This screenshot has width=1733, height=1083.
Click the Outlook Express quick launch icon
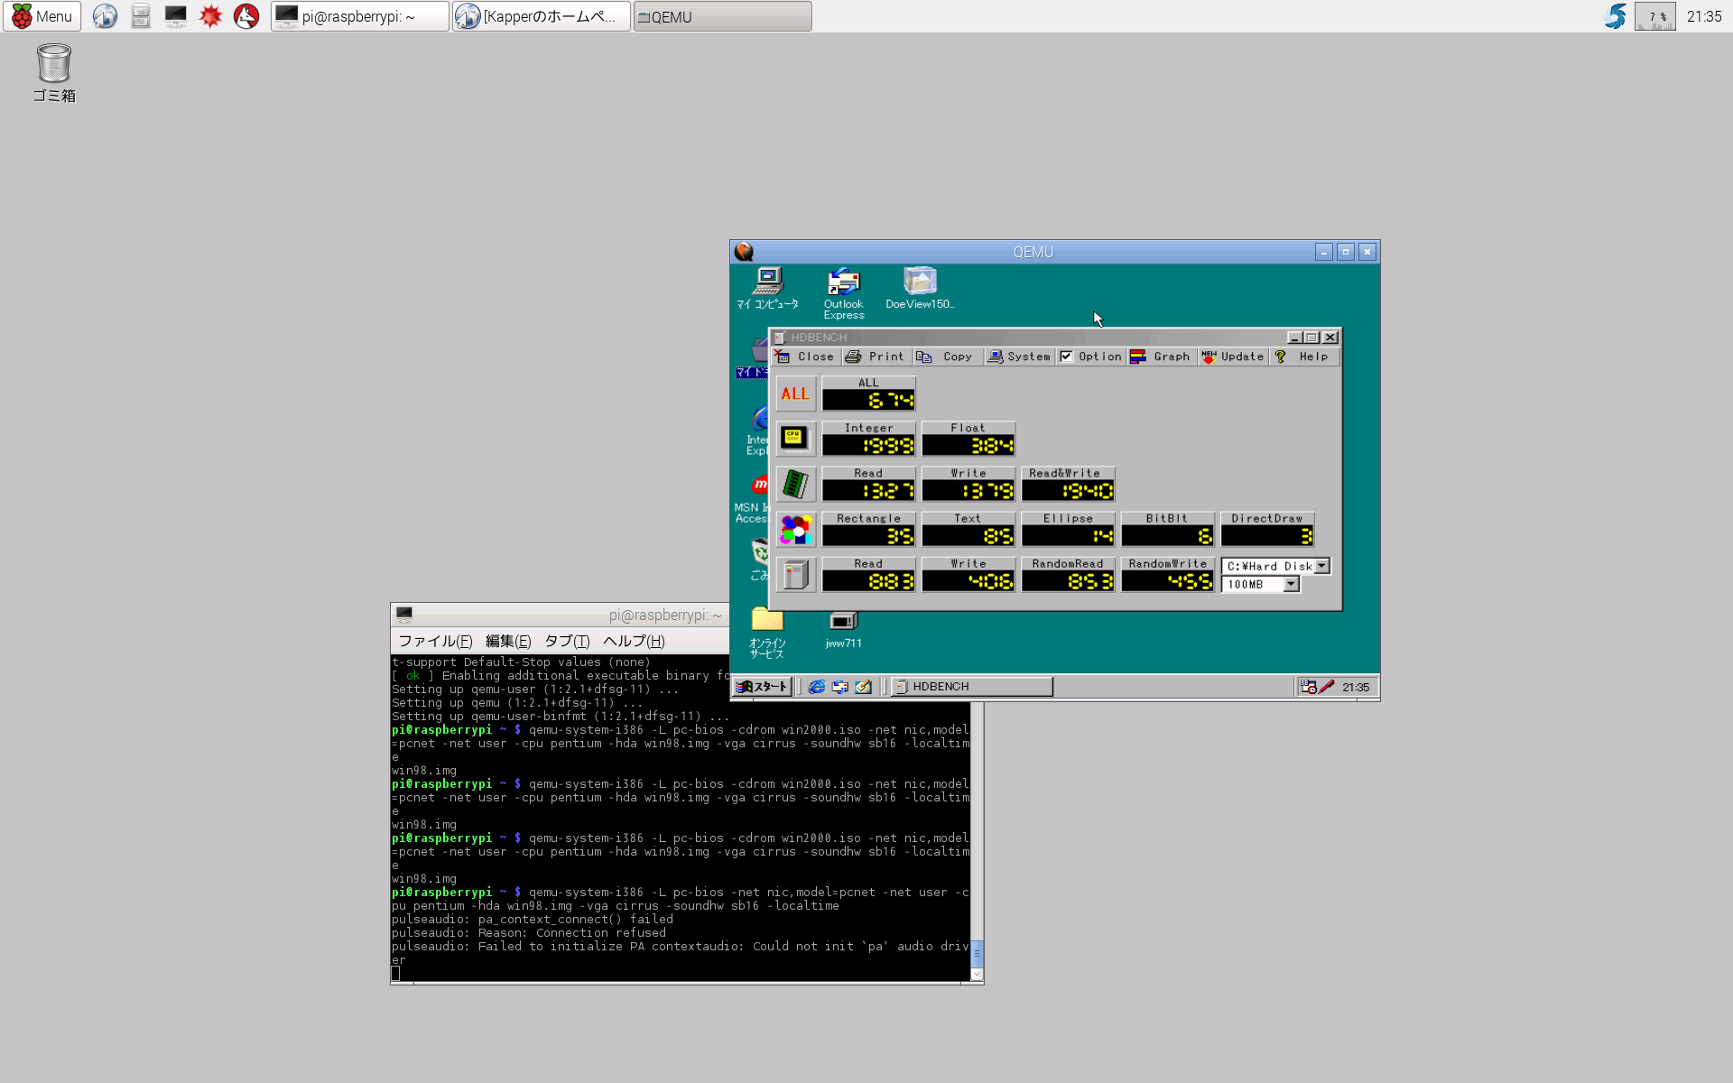839,687
